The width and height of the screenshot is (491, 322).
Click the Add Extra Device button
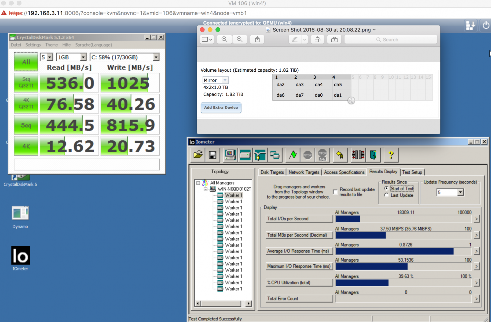221,108
